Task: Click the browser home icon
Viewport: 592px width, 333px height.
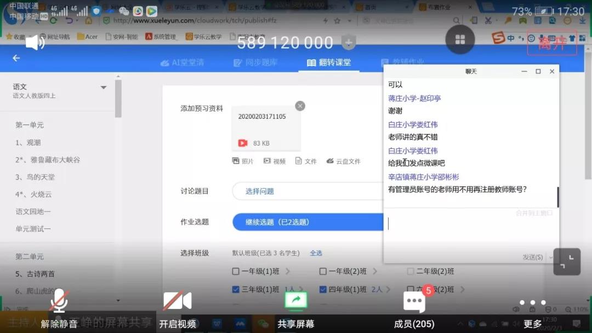Action: 88,20
